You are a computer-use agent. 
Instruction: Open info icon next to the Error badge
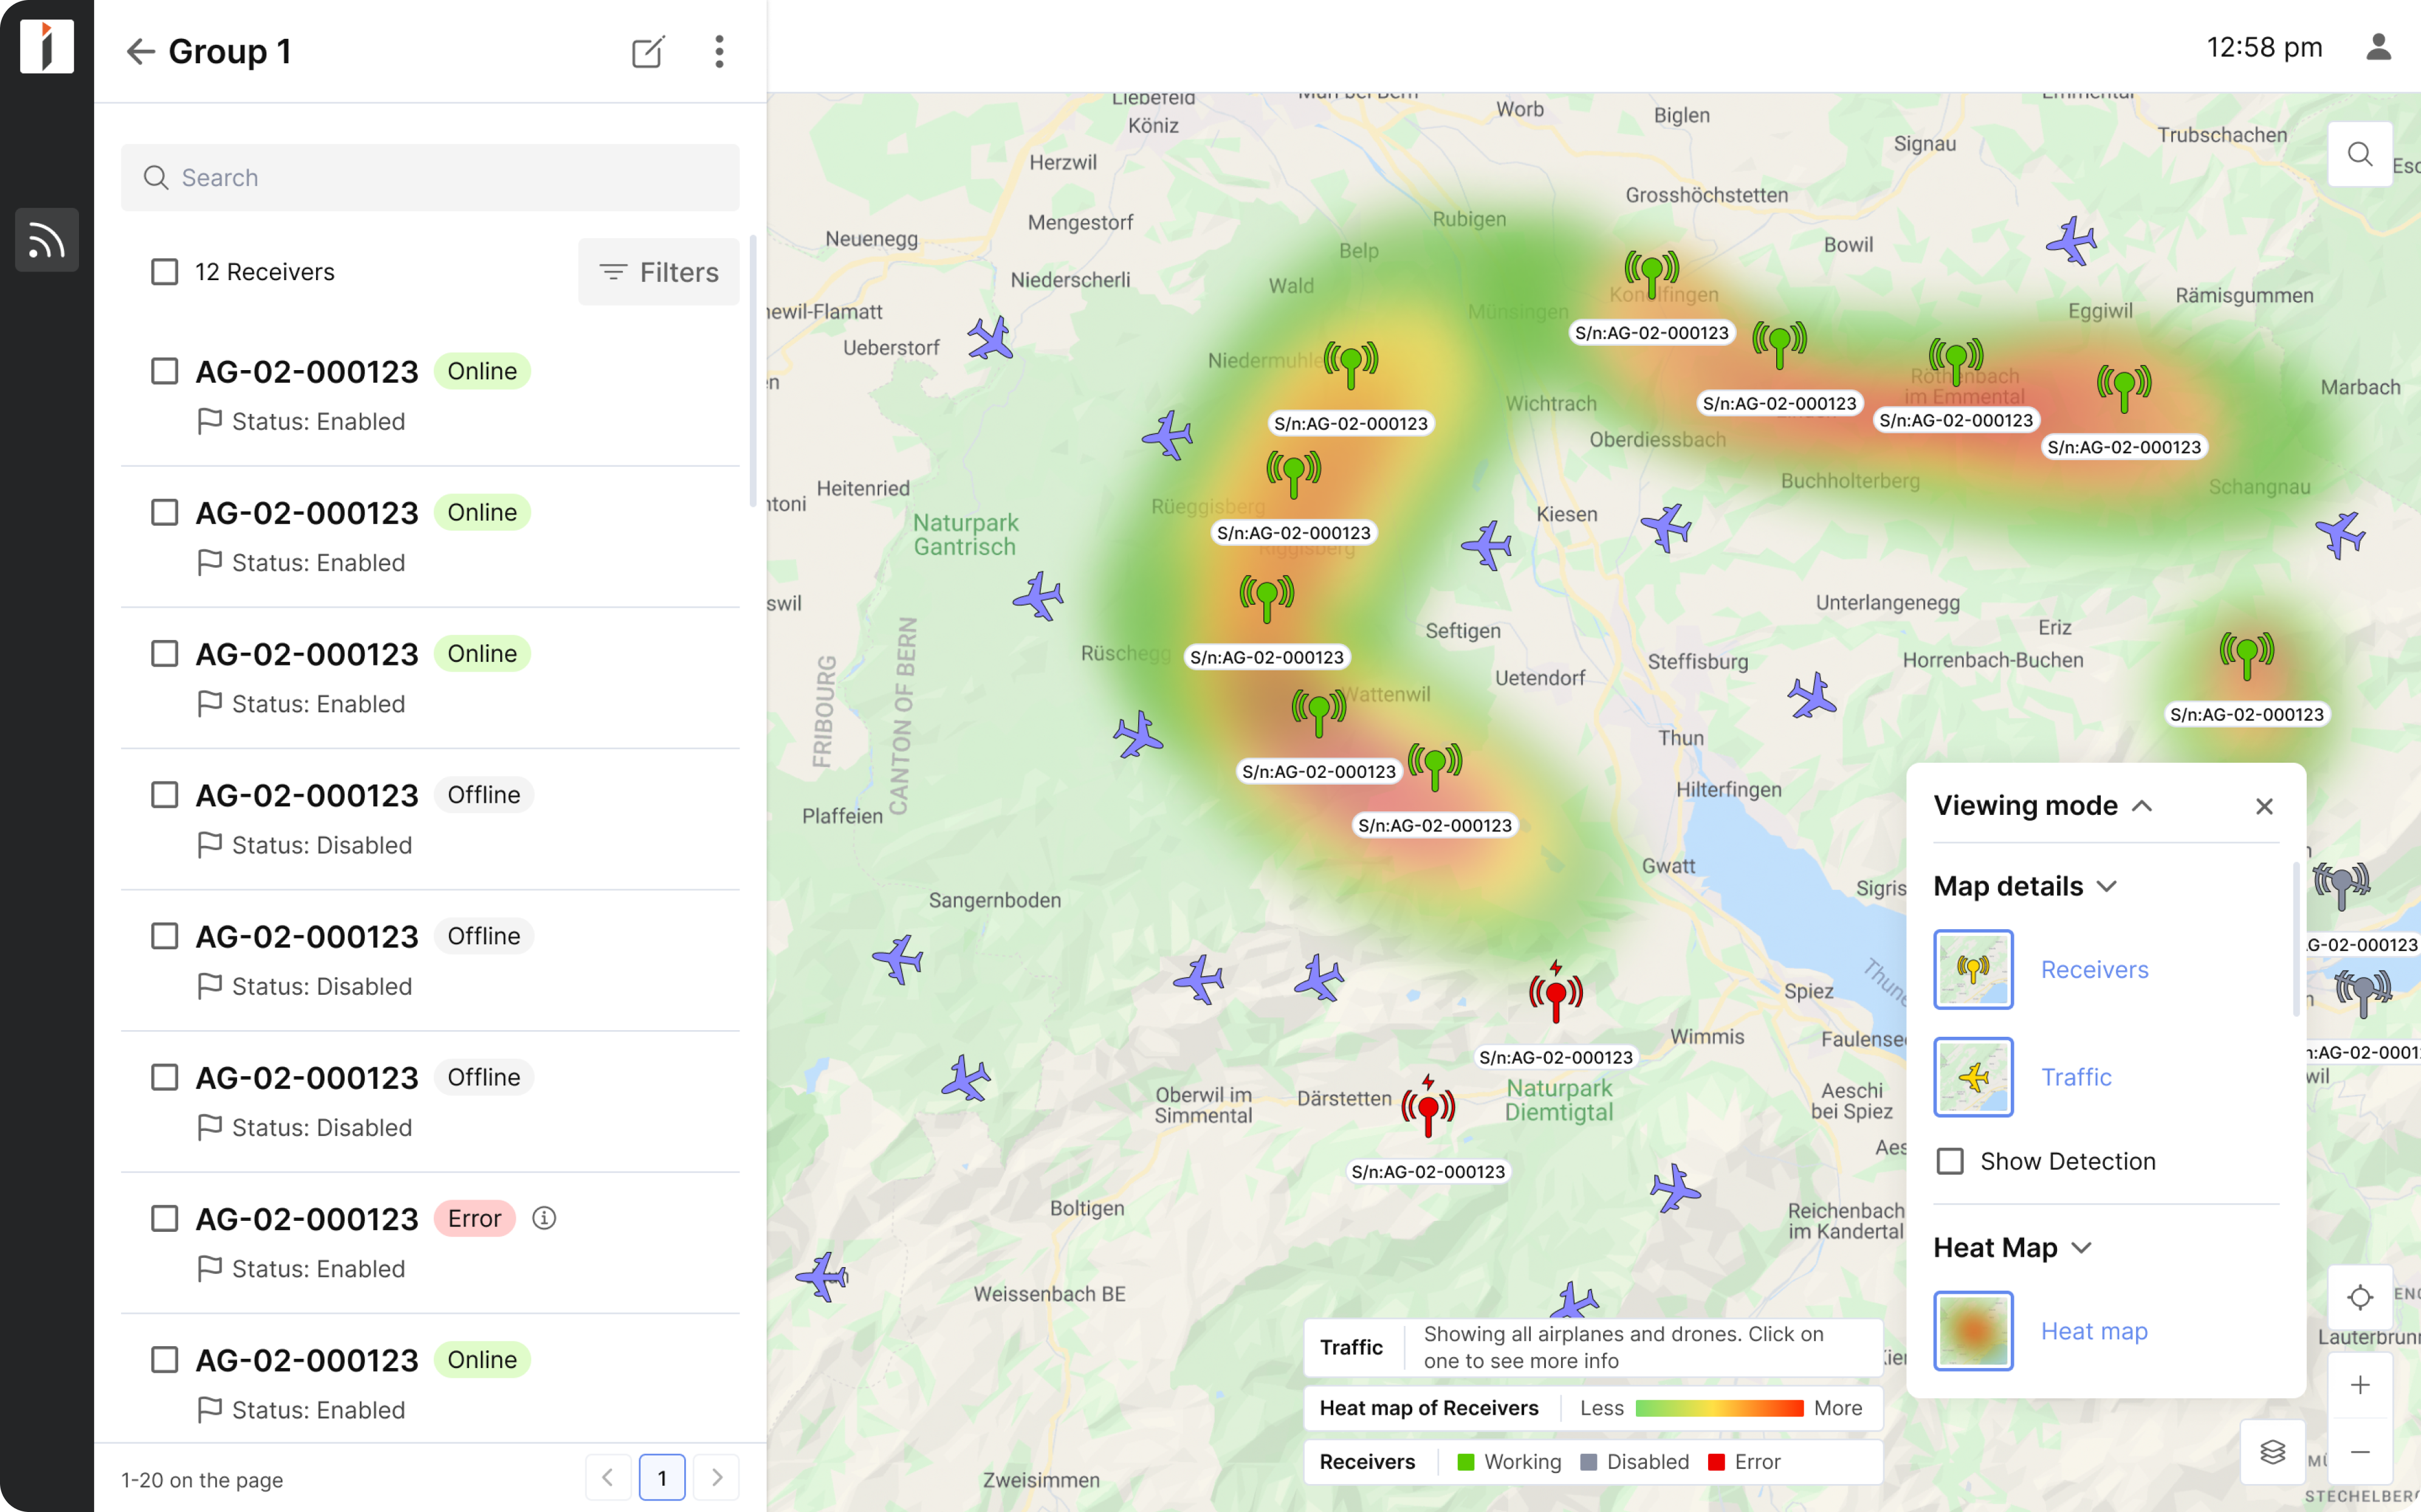[544, 1218]
